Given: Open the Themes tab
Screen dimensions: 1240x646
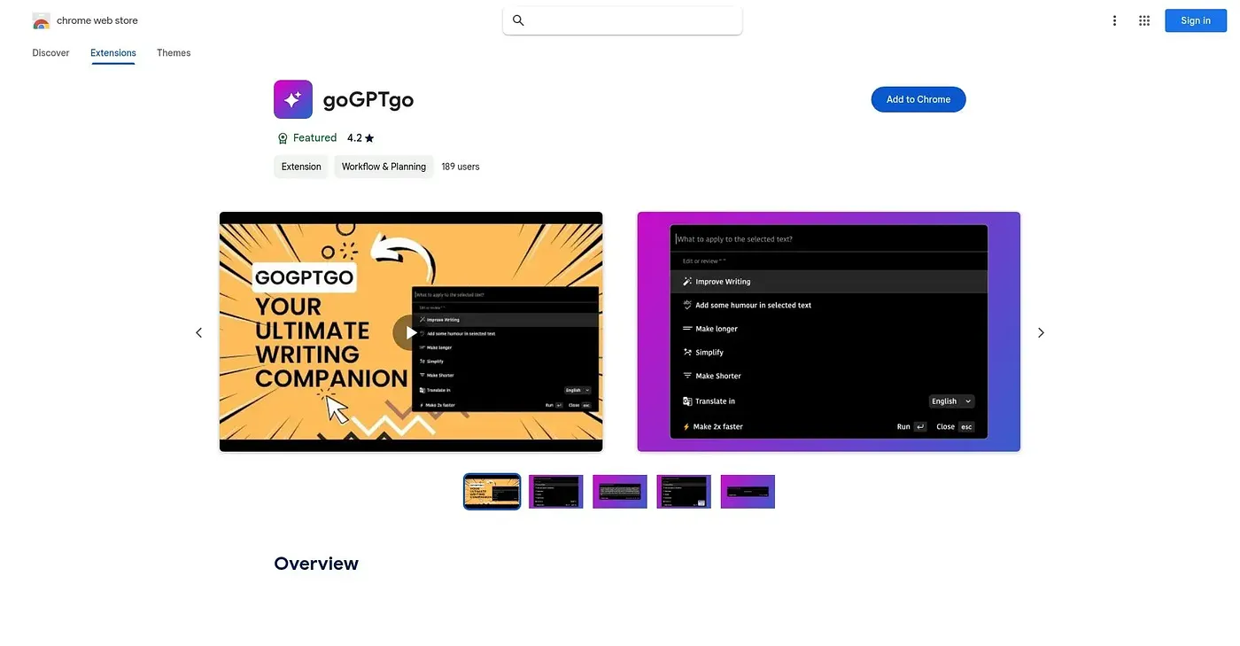Looking at the screenshot, I should (174, 53).
